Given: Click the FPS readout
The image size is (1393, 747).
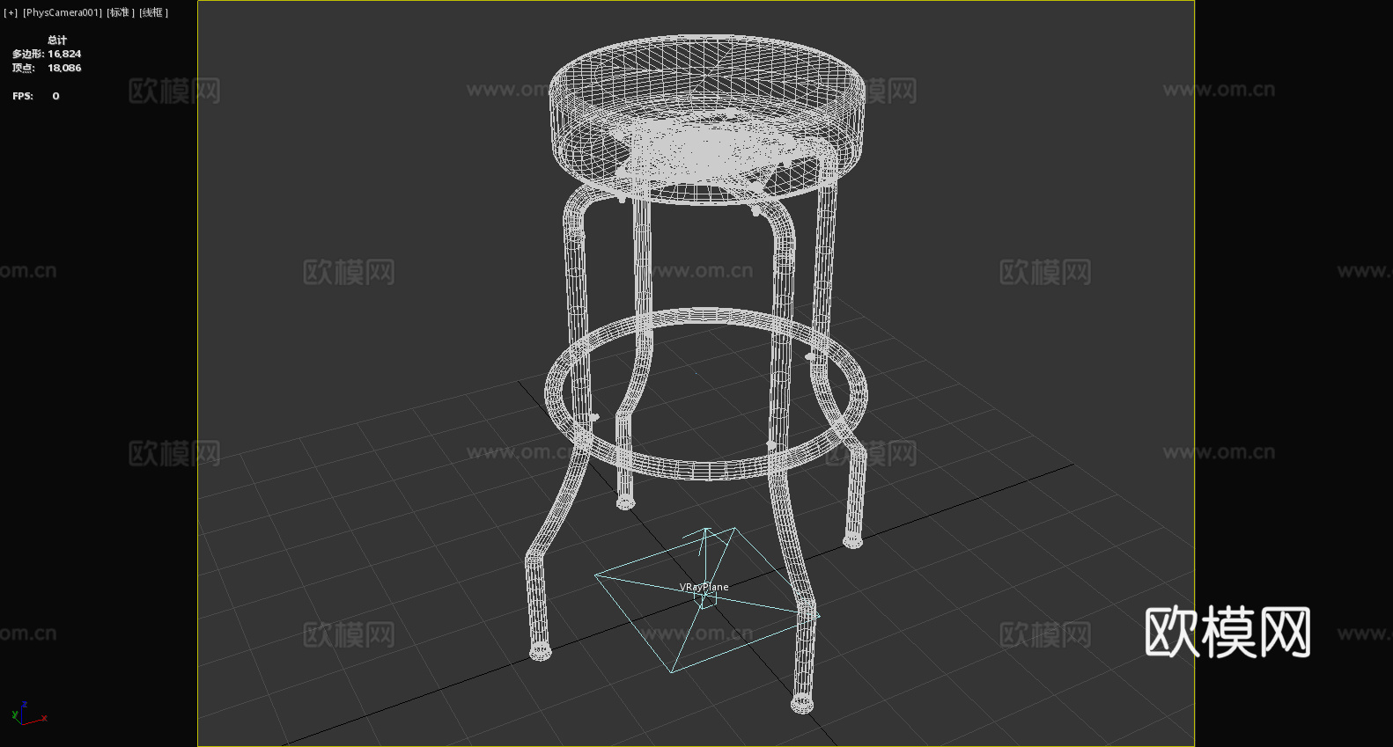Looking at the screenshot, I should tap(36, 96).
